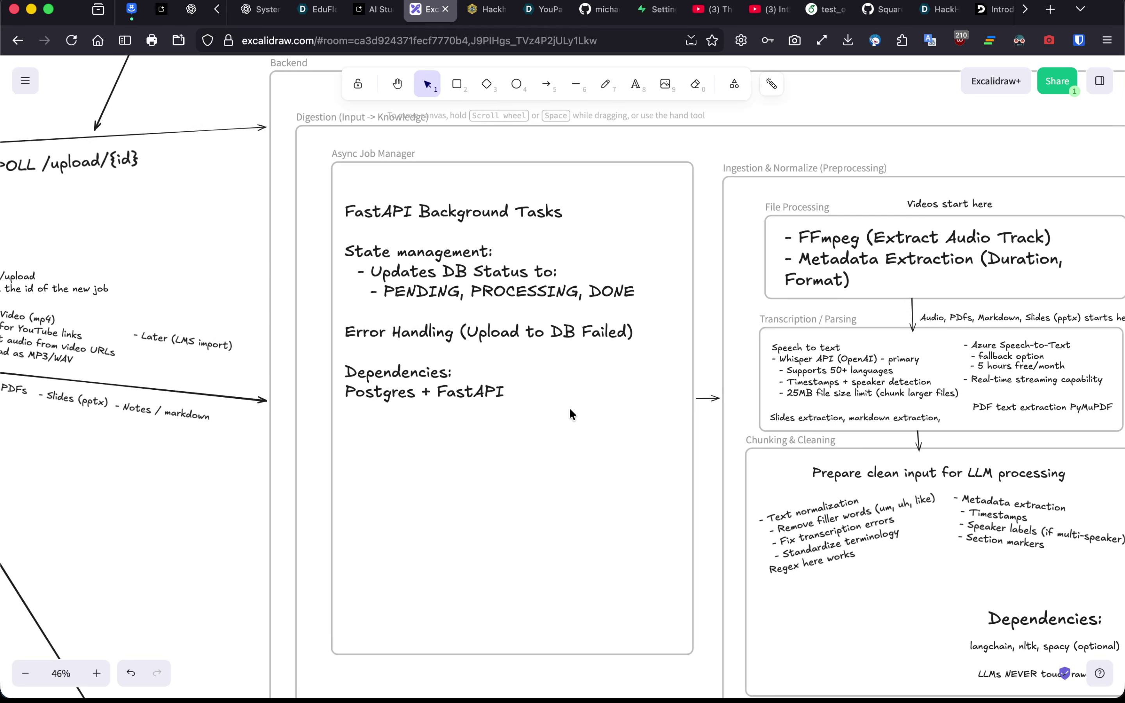The image size is (1125, 703).
Task: Toggle the right sidebar panel
Action: pyautogui.click(x=1100, y=81)
